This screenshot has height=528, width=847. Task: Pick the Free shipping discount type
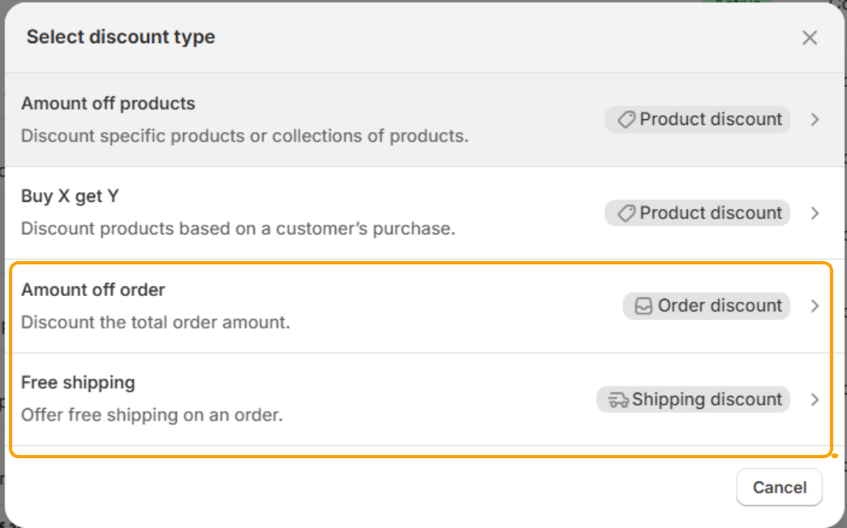(78, 383)
